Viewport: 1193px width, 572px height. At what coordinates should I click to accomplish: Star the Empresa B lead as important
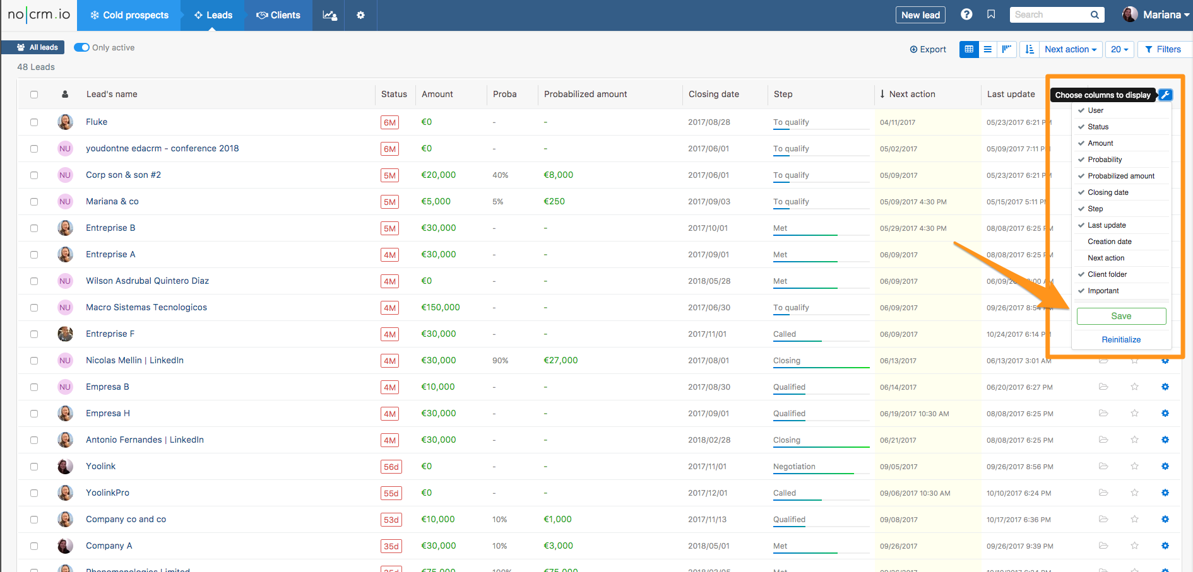(x=1134, y=387)
